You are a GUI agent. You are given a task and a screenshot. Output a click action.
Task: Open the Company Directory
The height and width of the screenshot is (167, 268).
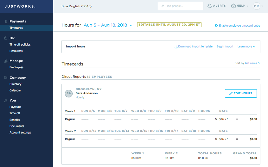[x=16, y=84]
